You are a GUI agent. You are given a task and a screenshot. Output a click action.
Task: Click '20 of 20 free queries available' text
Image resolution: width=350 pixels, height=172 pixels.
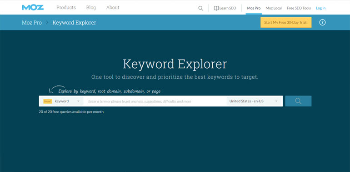[71, 111]
